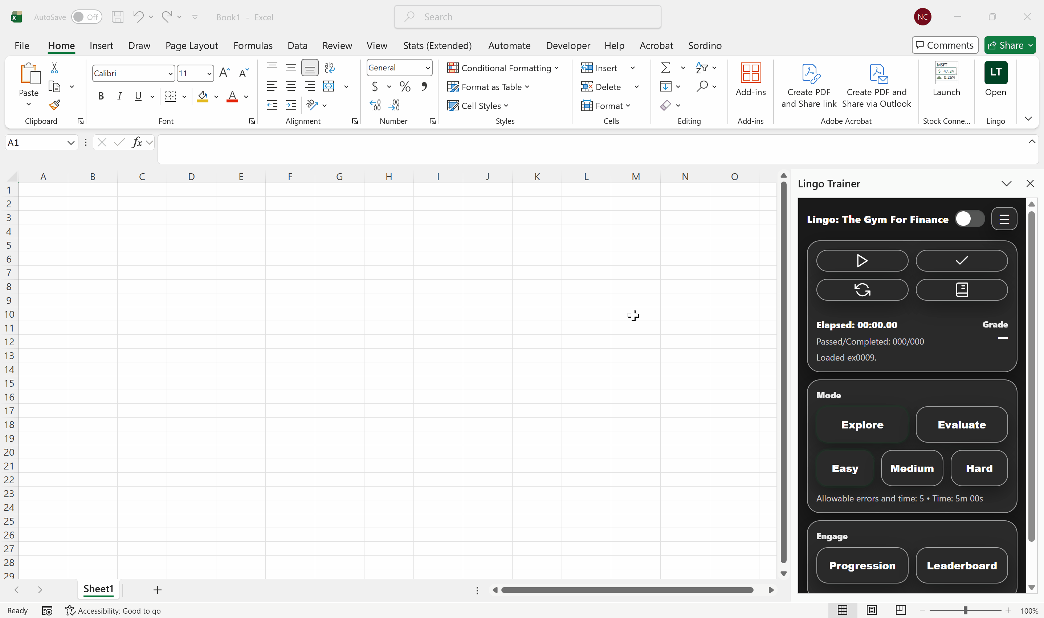Image resolution: width=1044 pixels, height=618 pixels.
Task: Open the Paste options arrow
Action: click(28, 104)
